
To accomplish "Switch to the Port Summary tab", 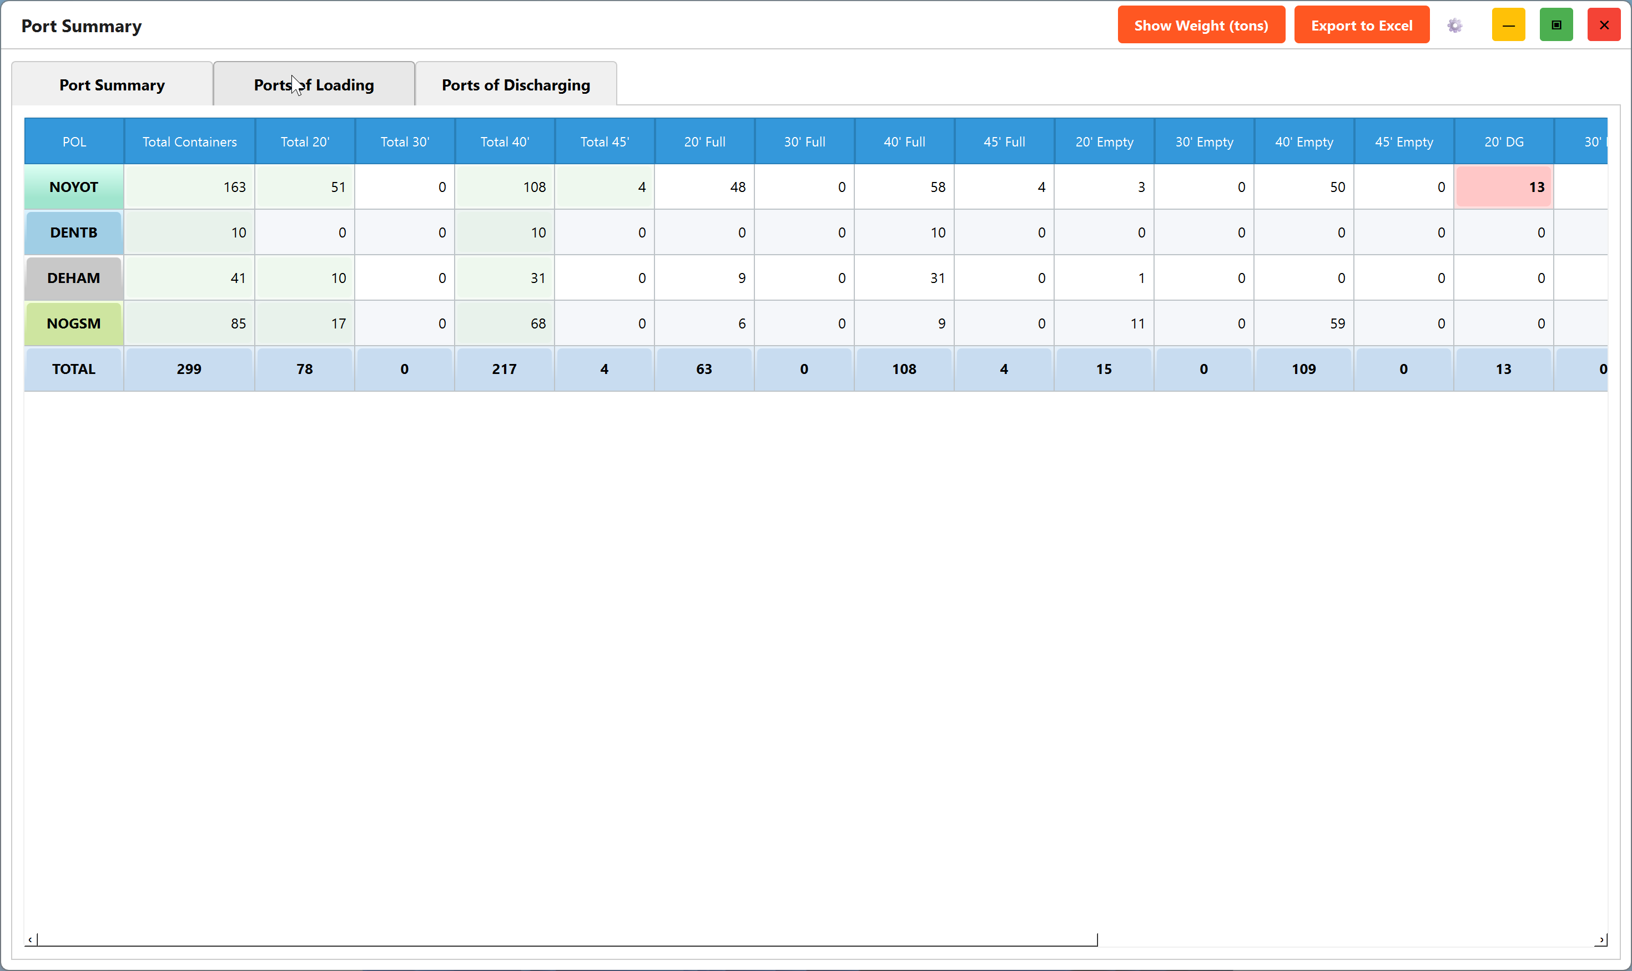I will [112, 84].
